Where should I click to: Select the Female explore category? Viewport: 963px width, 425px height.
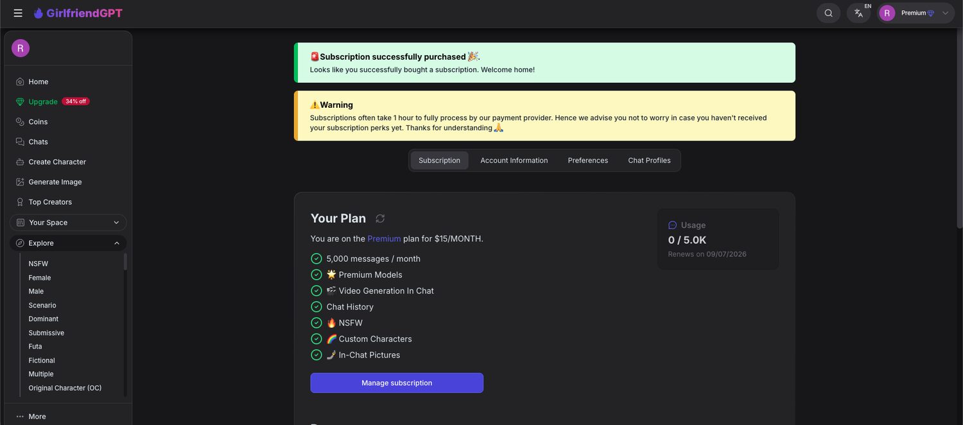40,278
